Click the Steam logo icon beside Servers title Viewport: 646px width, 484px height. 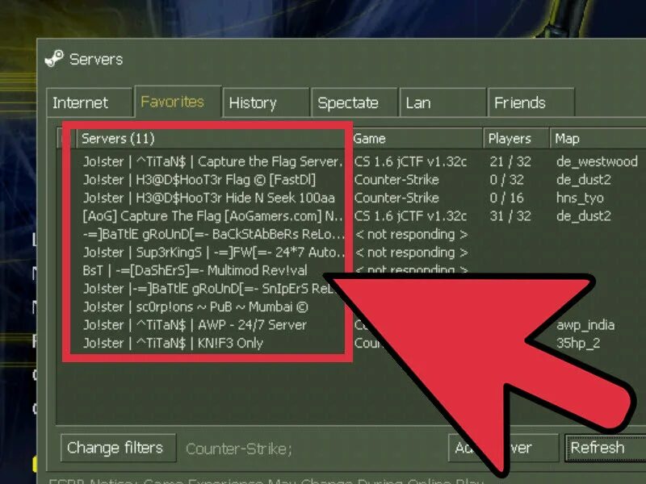click(54, 58)
